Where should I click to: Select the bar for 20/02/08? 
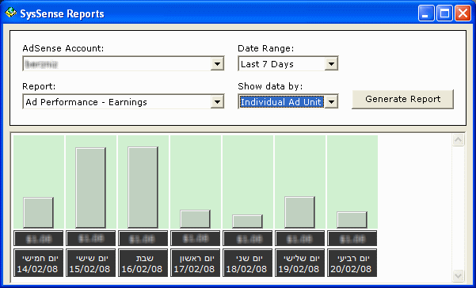(352, 220)
